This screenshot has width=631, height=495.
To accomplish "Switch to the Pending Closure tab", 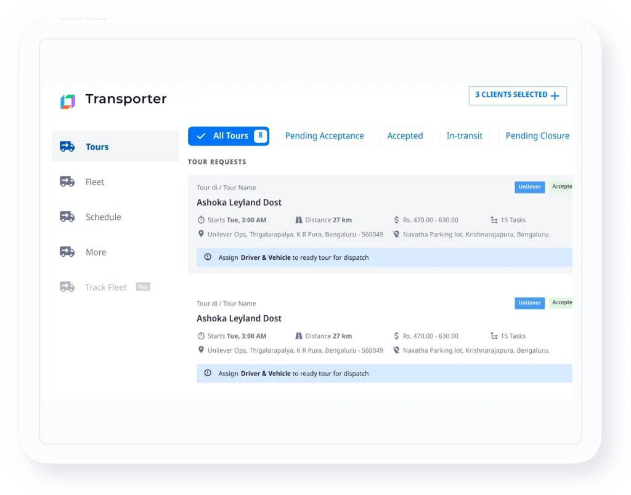I will pos(537,136).
